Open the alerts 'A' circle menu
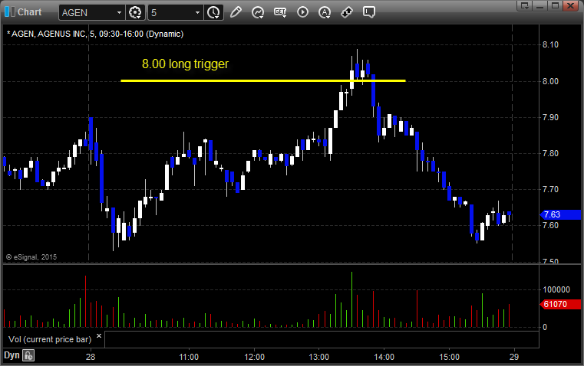The image size is (584, 366). point(325,12)
